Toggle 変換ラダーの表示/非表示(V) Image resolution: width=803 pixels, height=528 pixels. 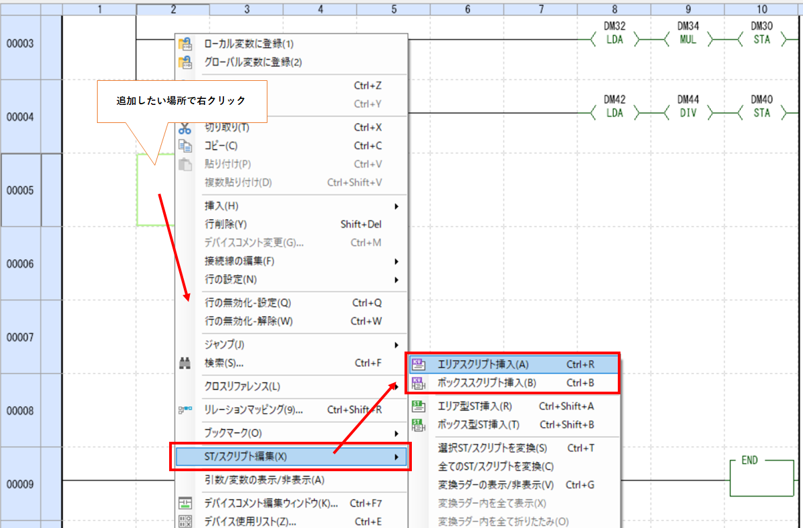(x=495, y=485)
